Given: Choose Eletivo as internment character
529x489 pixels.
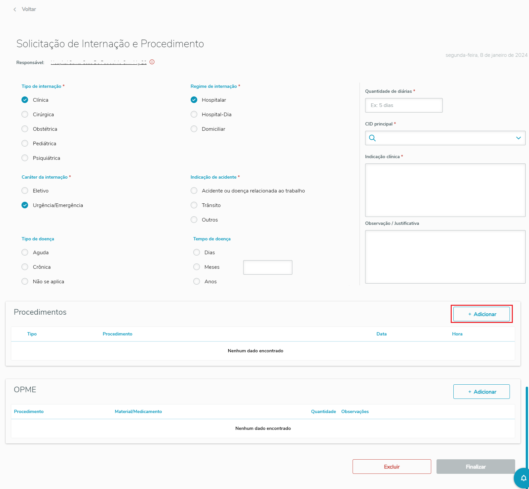Looking at the screenshot, I should click(25, 191).
